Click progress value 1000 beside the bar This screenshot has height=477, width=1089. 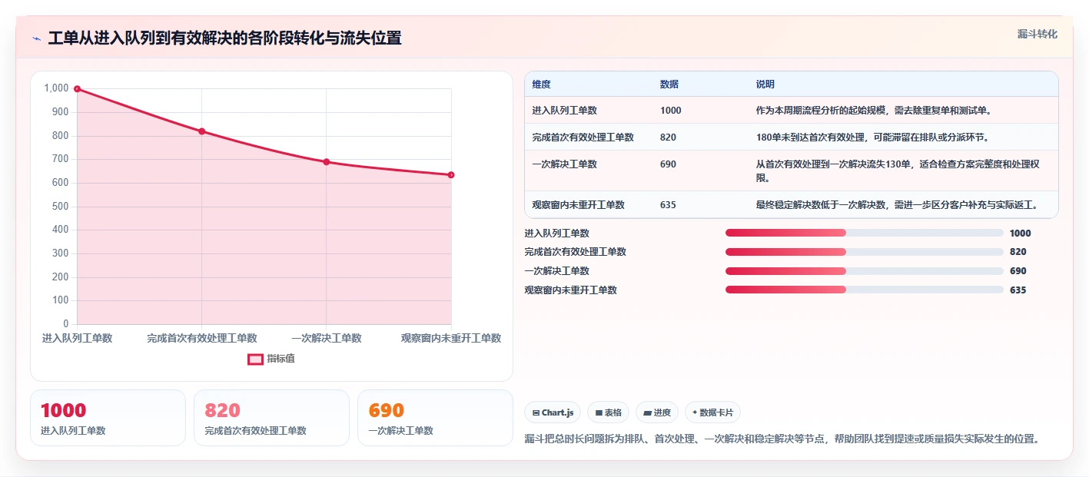click(1021, 234)
